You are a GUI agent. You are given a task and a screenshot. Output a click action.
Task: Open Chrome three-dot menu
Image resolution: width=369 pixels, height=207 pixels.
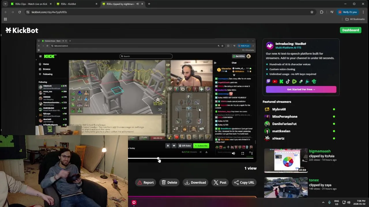coord(363,12)
